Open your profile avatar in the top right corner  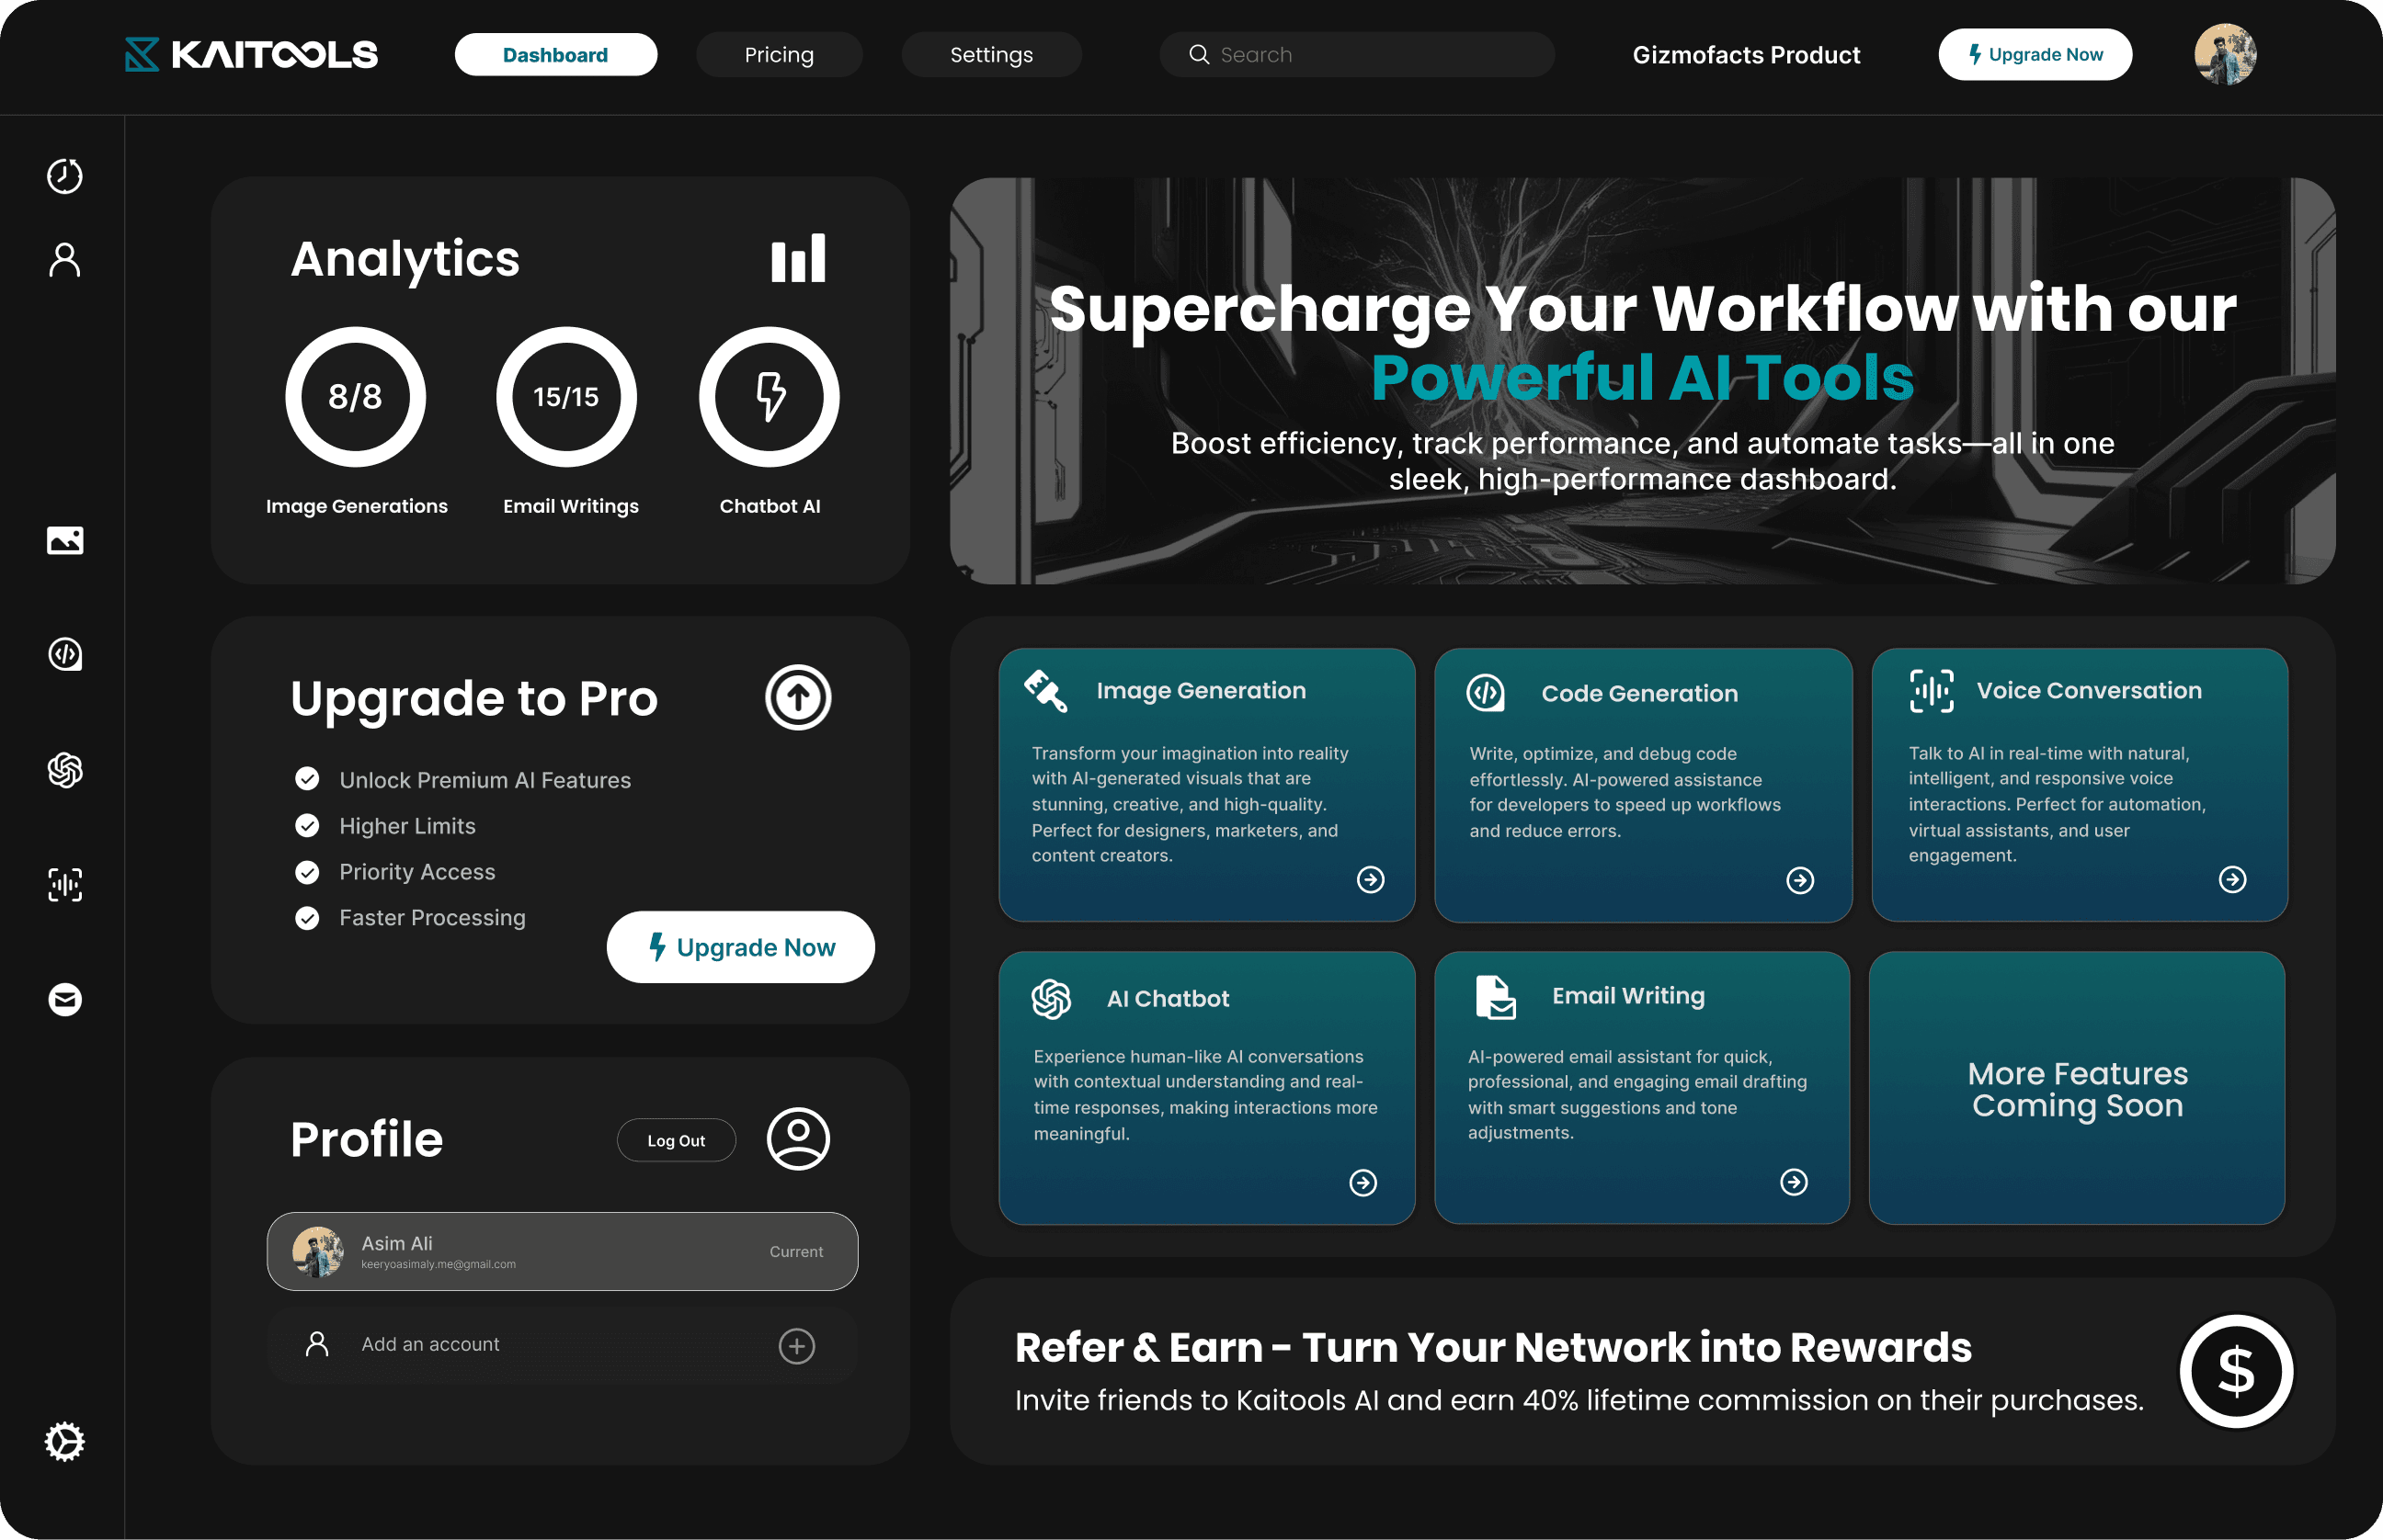coord(2225,54)
